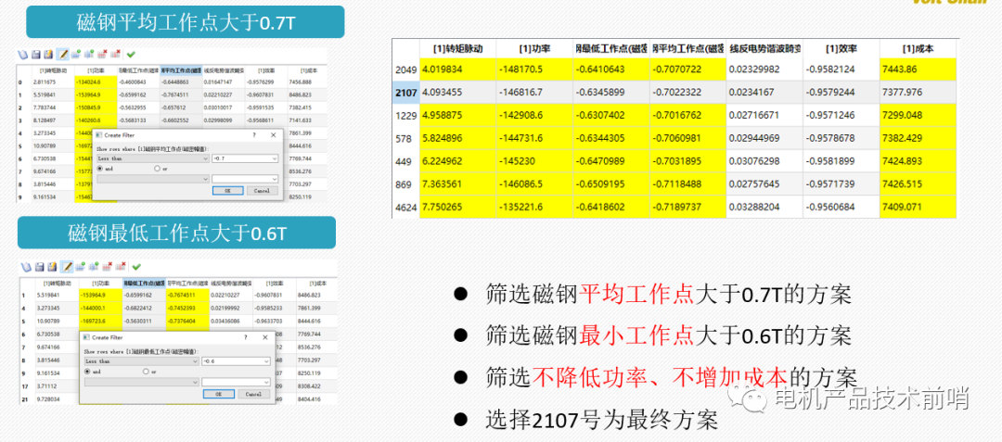
Task: Open the 'Less than' dropdown in the -0.6 dialog
Action: click(x=142, y=361)
